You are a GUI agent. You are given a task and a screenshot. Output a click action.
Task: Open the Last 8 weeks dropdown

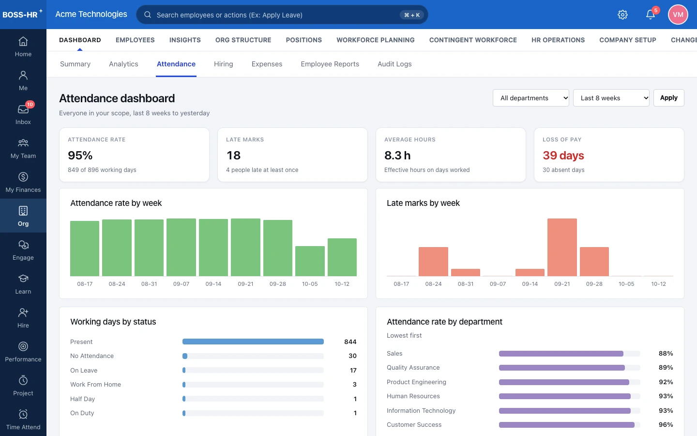coord(611,98)
